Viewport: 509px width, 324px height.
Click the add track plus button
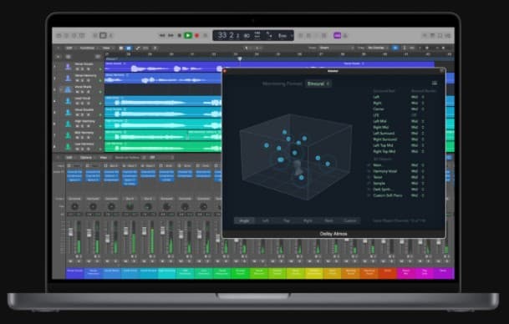point(59,57)
